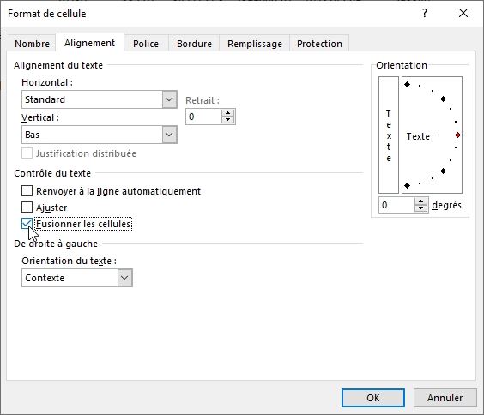Viewport: 484px width, 415px height.
Task: Decrease Retrait with the down arrow
Action: [x=227, y=120]
